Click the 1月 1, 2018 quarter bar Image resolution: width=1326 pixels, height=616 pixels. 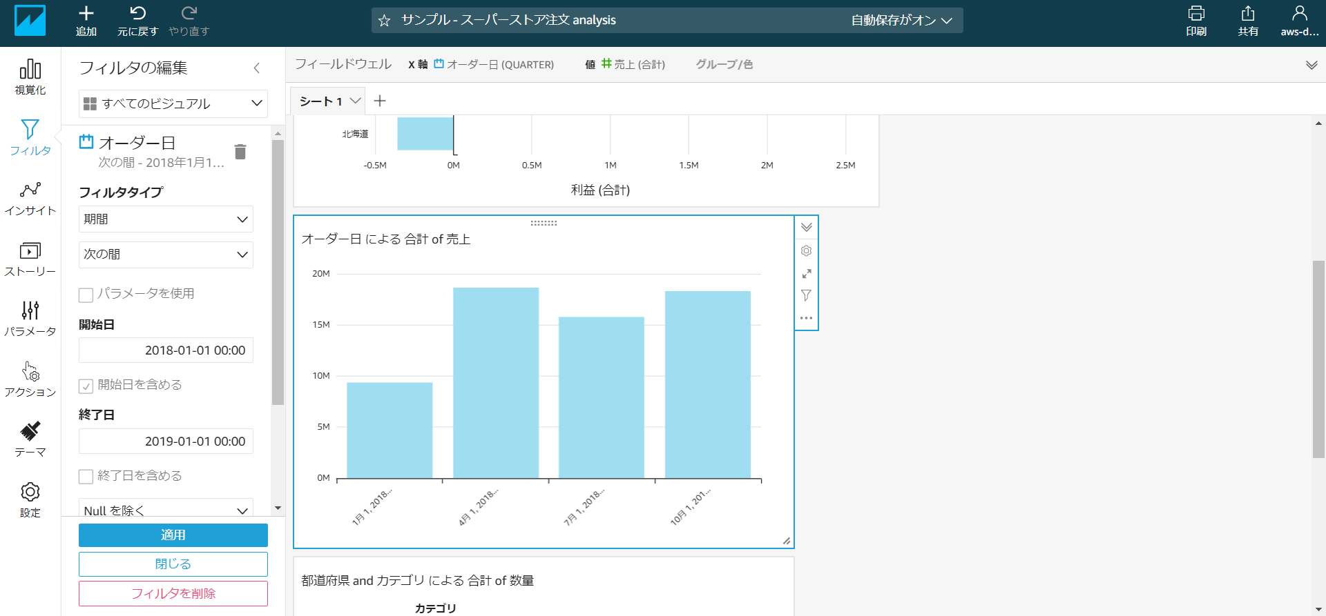390,430
